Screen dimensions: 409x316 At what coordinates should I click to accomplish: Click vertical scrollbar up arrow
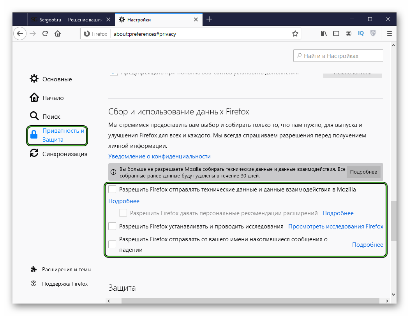pyautogui.click(x=393, y=45)
